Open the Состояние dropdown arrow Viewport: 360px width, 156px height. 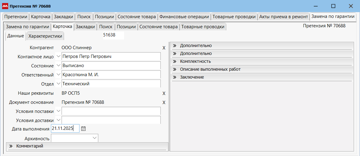pyautogui.click(x=58, y=66)
